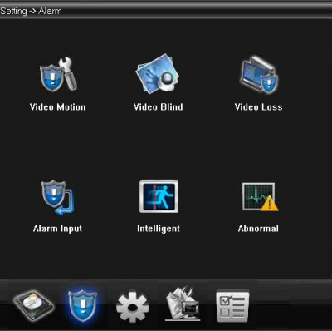Select the glowing blue shield alarm icon in the bottom bar
The image size is (332, 331).
82,306
